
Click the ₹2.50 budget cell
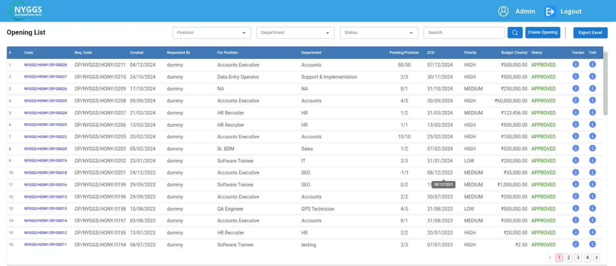pos(521,245)
